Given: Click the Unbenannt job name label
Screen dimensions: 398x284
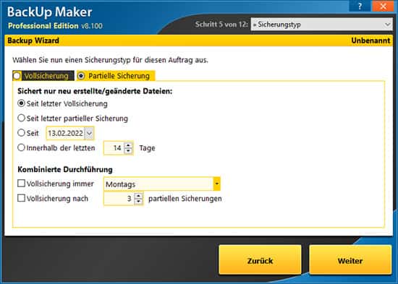Looking at the screenshot, I should (371, 40).
